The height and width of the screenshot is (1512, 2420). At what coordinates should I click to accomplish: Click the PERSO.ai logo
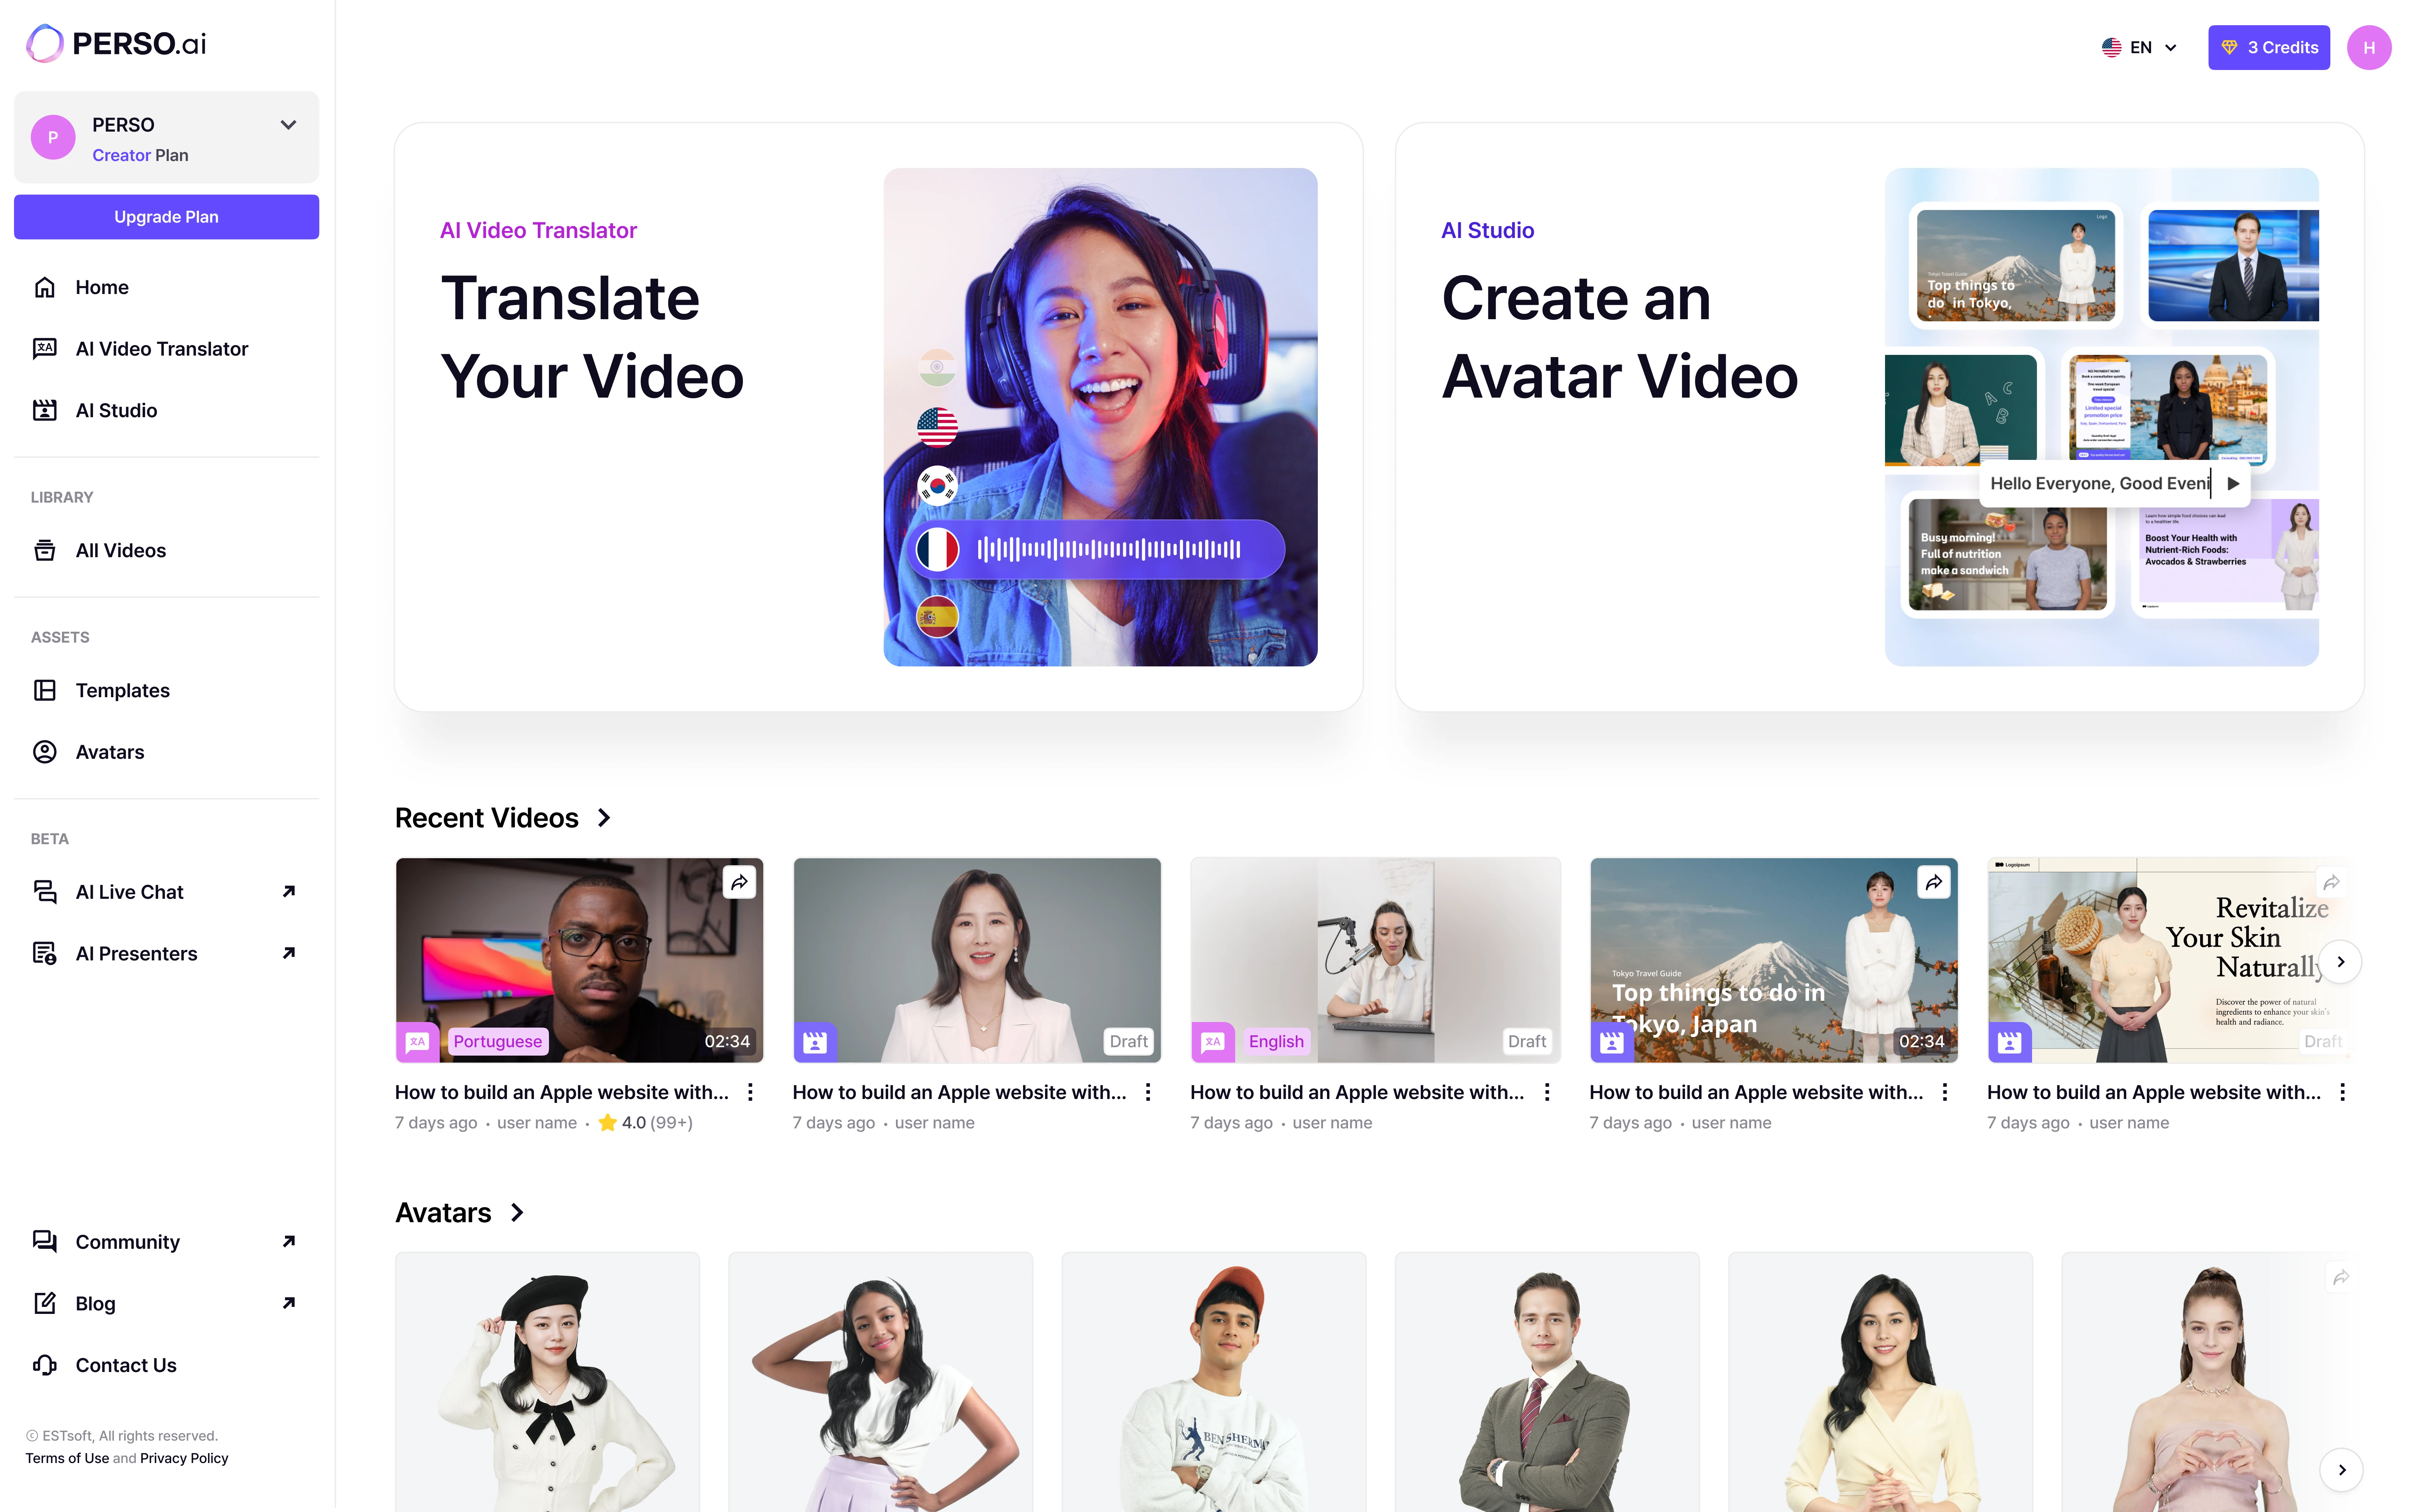[116, 44]
